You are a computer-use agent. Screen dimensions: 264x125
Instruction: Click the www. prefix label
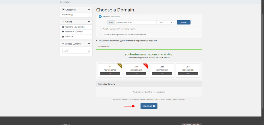pos(111,22)
